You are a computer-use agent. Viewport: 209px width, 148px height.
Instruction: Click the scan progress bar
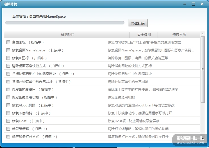click(65, 23)
